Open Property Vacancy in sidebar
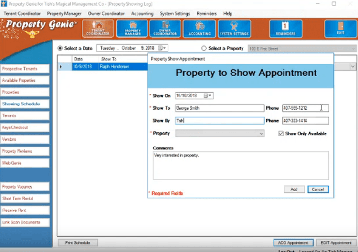Viewport: 358px width, 252px height. coord(25,187)
